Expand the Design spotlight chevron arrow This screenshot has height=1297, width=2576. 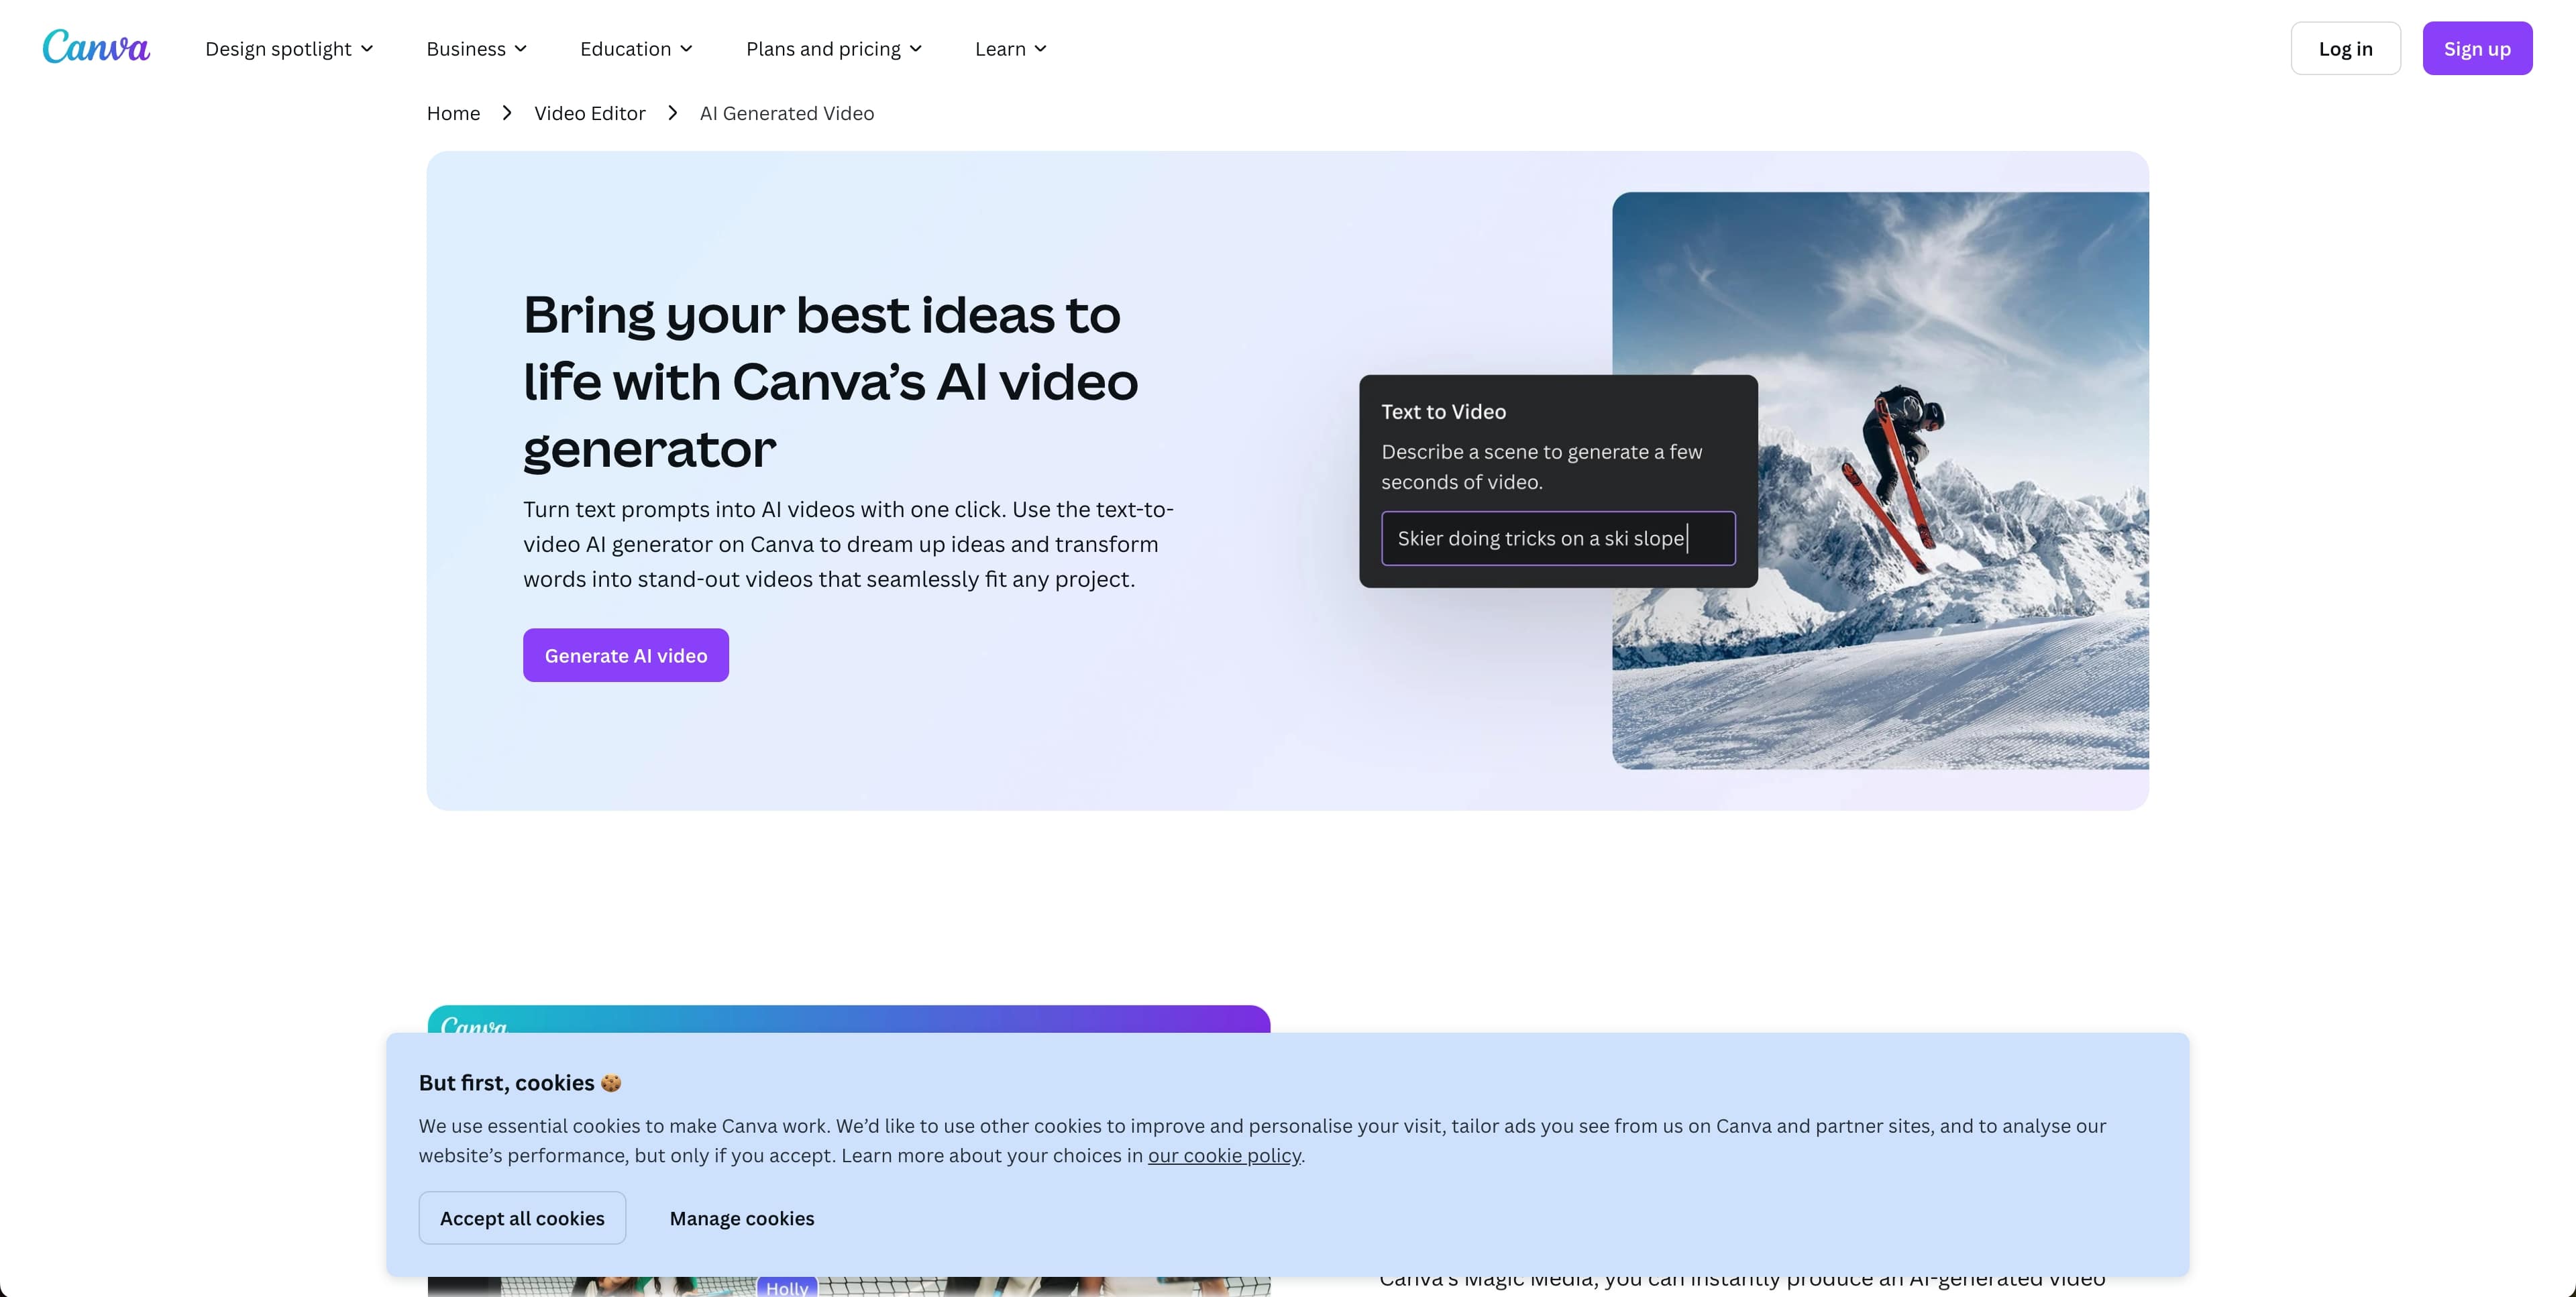(x=367, y=49)
